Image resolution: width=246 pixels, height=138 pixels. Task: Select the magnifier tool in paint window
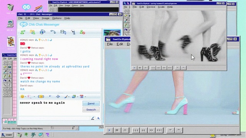pos(9,72)
